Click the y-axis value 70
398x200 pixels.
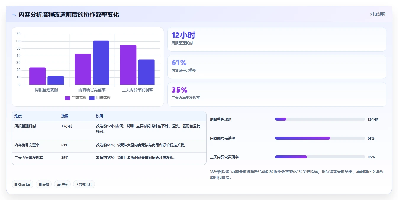click(19, 34)
